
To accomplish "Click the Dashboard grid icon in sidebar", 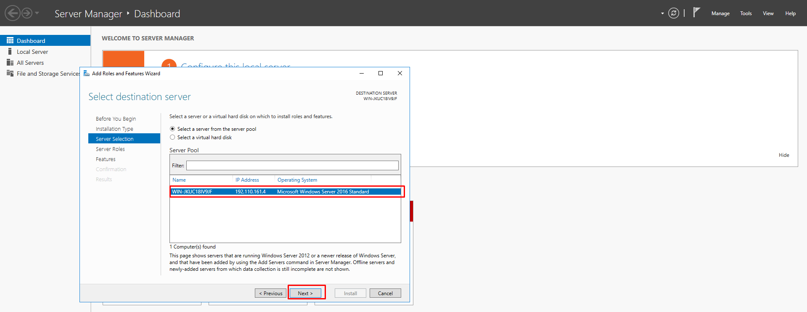I will point(10,40).
